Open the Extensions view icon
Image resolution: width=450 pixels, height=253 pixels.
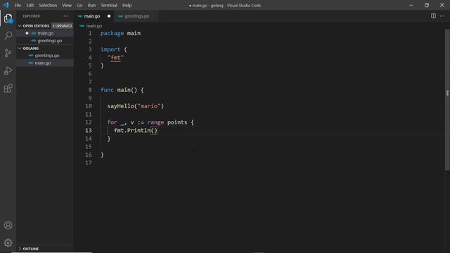tap(8, 89)
